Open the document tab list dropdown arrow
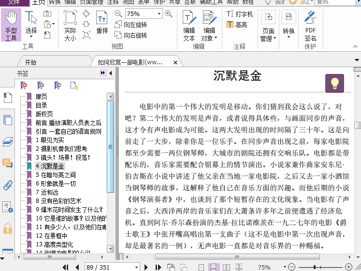This screenshot has width=361, height=271. click(357, 60)
